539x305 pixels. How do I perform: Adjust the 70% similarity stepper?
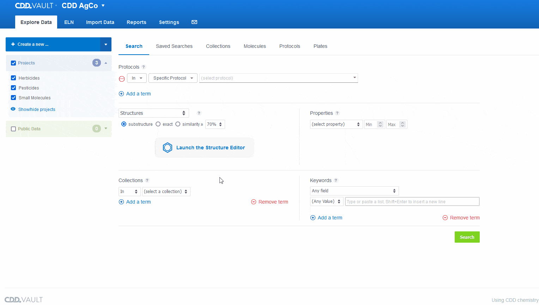coord(220,124)
